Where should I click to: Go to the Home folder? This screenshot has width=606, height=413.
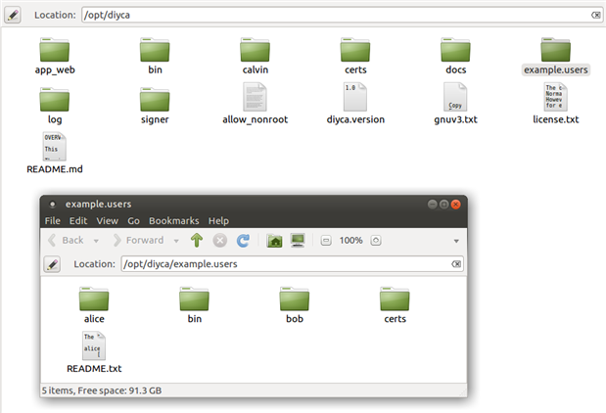tap(274, 241)
